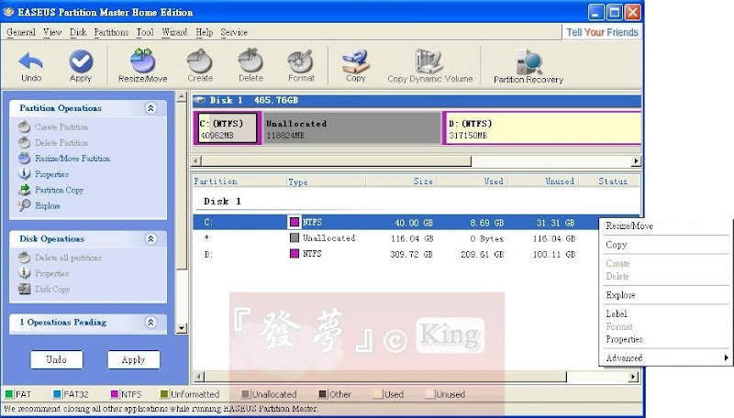Viewport: 734px width, 418px height.
Task: Select the D: (NTFS) block in disk map
Action: click(x=542, y=128)
